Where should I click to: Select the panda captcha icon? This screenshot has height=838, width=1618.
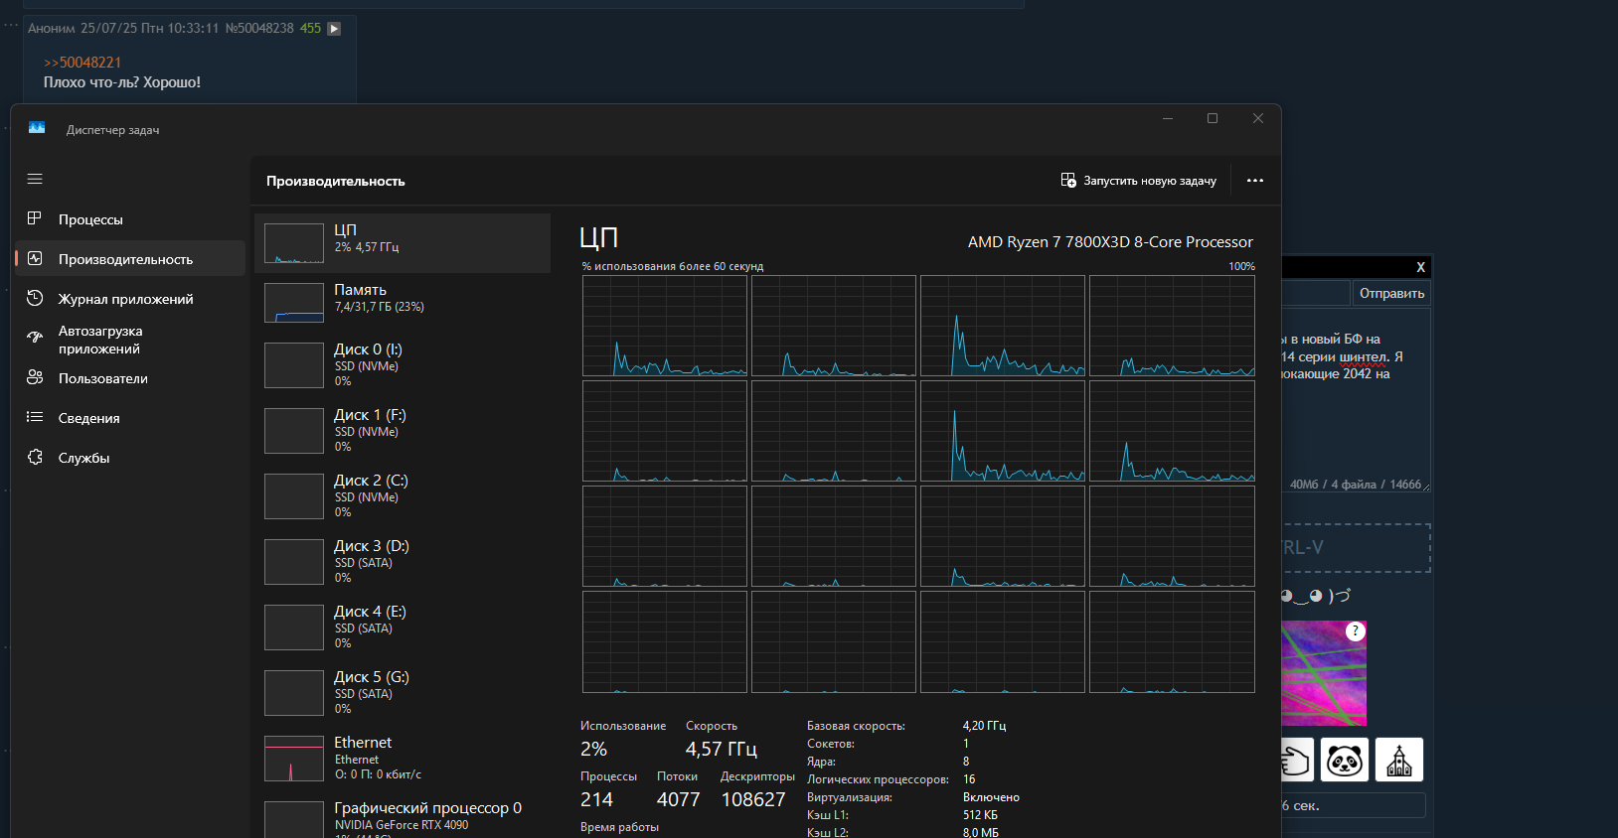1345,760
